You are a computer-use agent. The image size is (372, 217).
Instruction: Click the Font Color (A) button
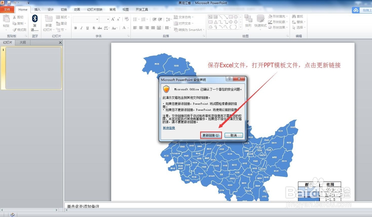pyautogui.click(x=124, y=28)
